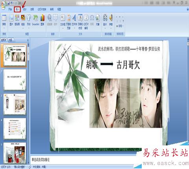Insert 日期和时间 date and time
The height and width of the screenshot is (169, 189).
tap(80, 22)
